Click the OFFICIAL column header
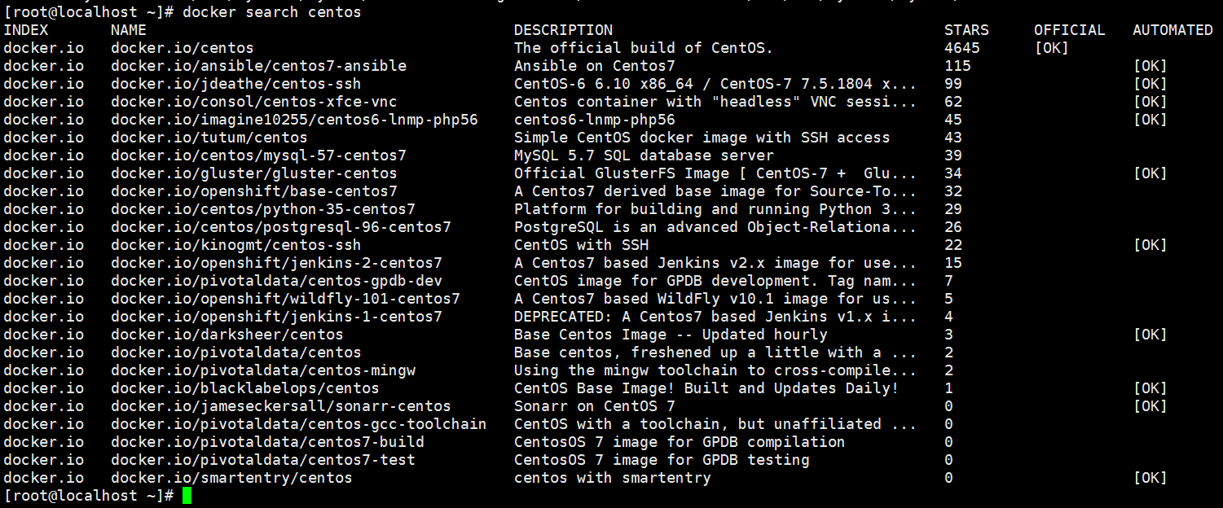 click(x=1069, y=30)
